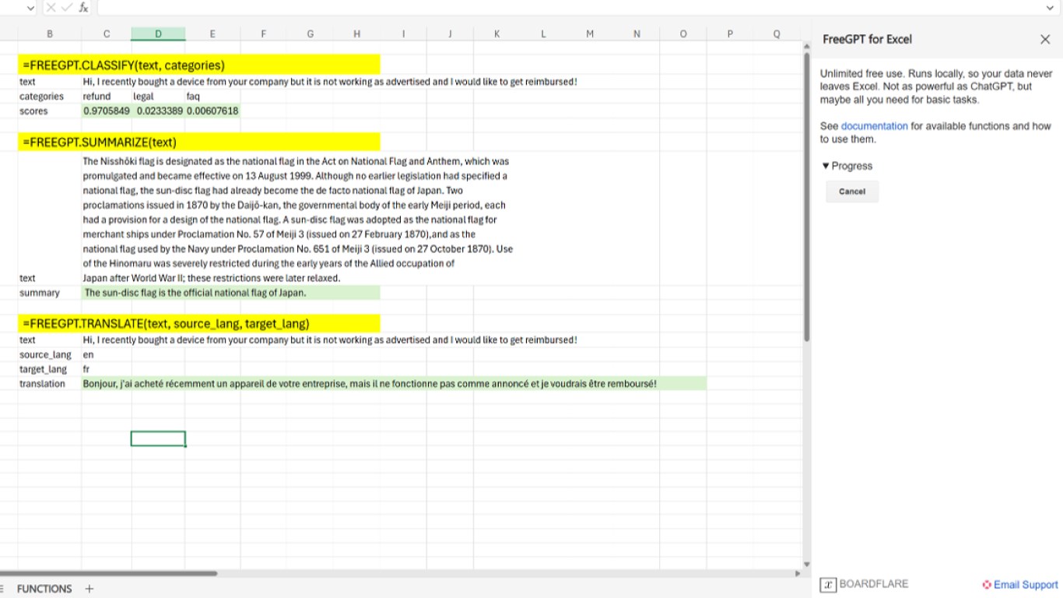Expand the formula bar with right chevron

point(1051,8)
